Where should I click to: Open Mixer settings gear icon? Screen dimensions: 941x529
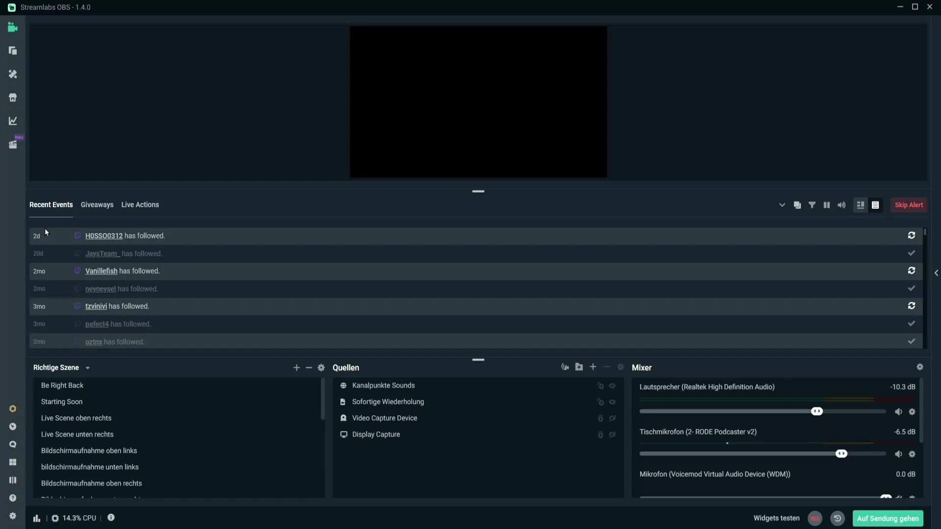click(920, 367)
